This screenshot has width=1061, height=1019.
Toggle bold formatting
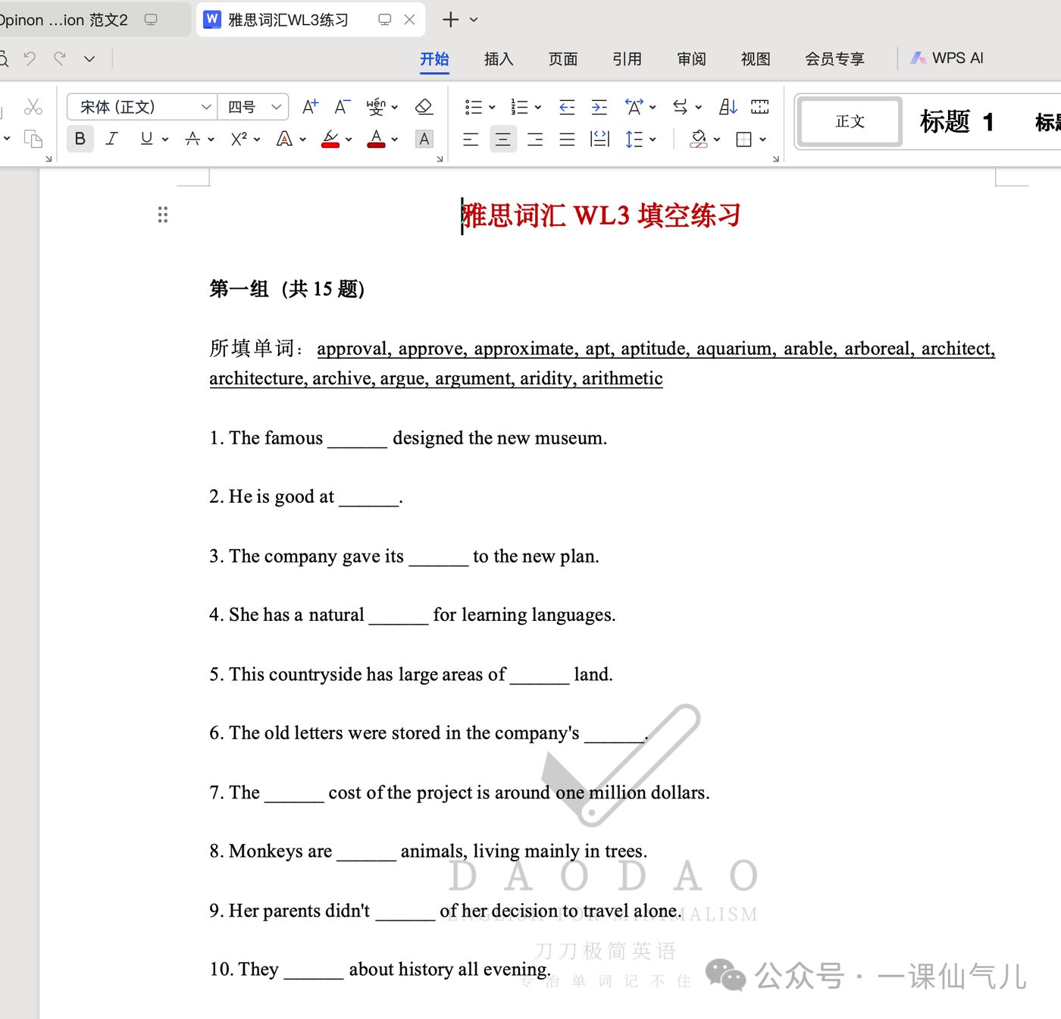[x=80, y=139]
